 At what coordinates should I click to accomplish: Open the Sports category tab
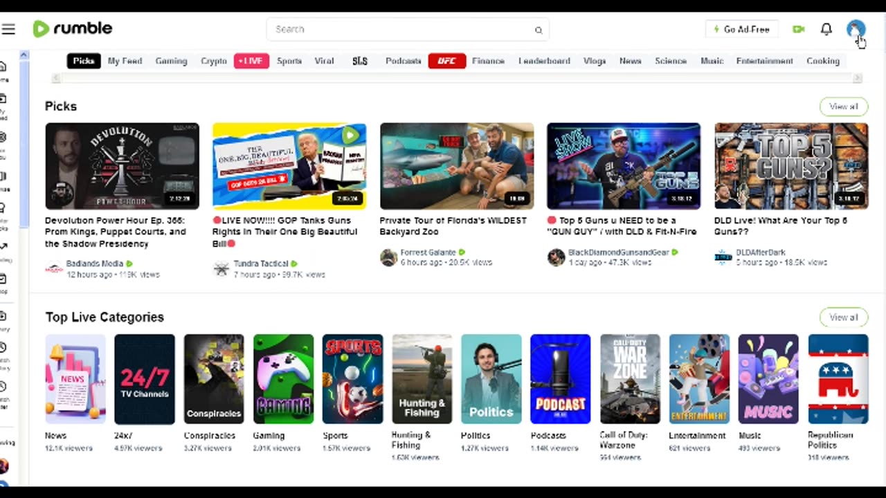pos(289,61)
